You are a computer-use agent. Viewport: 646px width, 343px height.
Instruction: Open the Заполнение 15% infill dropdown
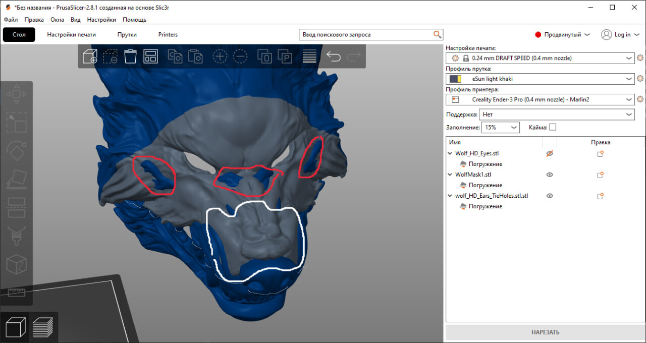point(500,128)
